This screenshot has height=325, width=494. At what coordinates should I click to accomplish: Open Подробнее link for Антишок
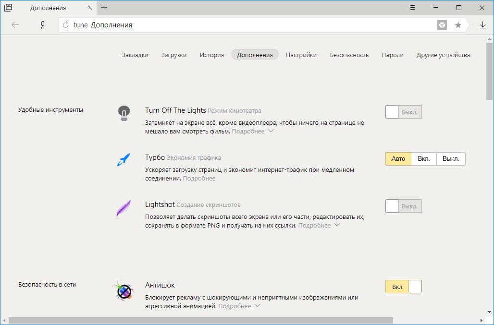tap(235, 306)
